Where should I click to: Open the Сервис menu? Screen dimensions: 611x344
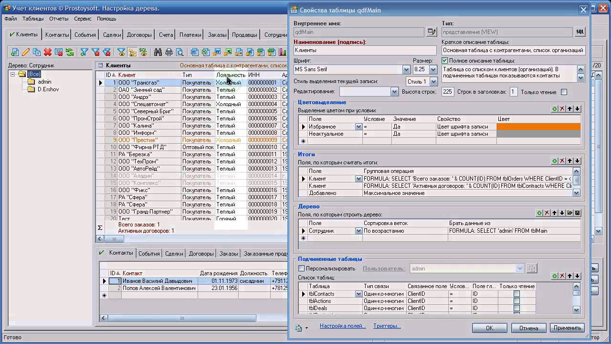(x=83, y=19)
